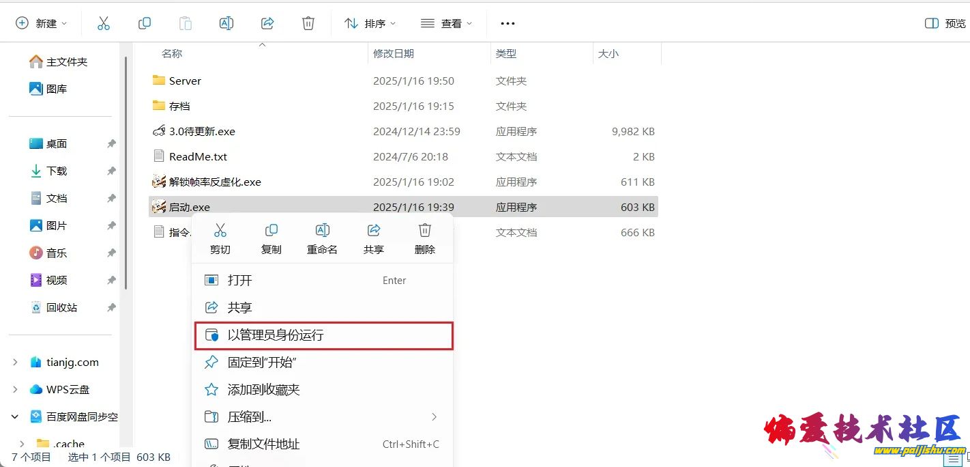Click the Rename icon in context menu
The image size is (970, 467).
(322, 231)
